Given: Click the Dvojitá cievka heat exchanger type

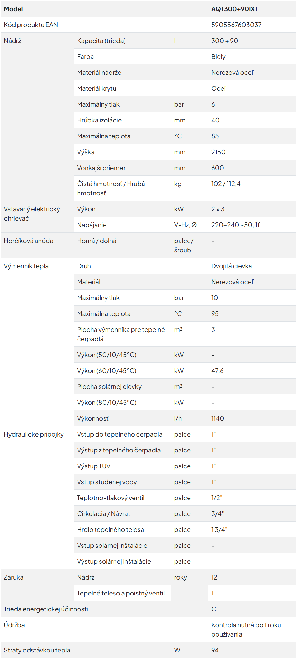Looking at the screenshot, I should click(x=231, y=266).
